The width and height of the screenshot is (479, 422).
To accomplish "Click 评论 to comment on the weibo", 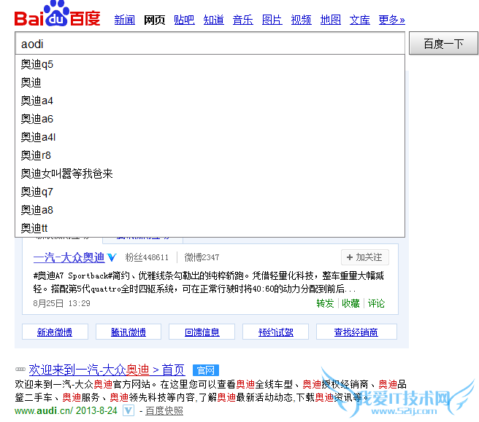I will click(376, 303).
